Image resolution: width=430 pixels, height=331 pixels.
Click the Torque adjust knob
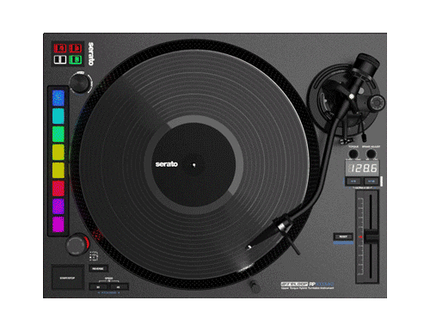click(x=353, y=154)
